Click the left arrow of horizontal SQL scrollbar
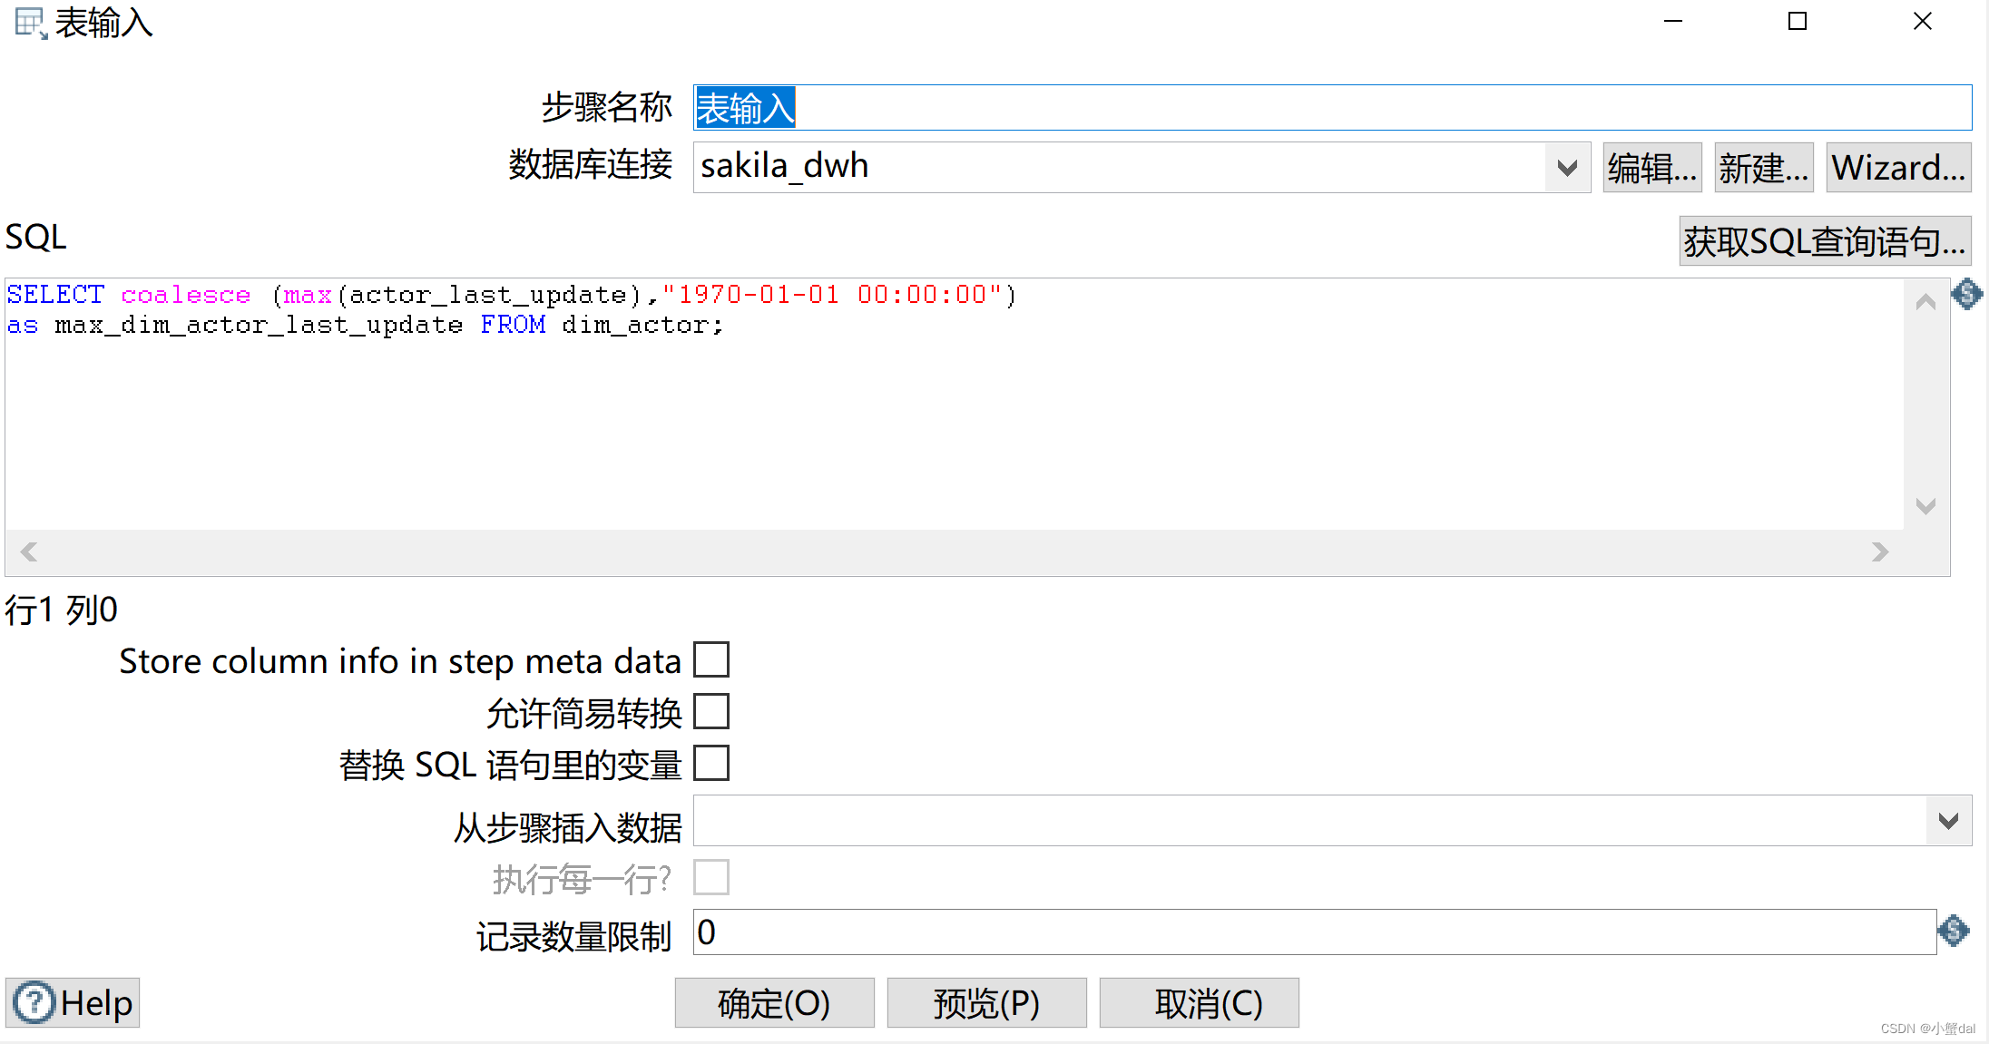Image resolution: width=1989 pixels, height=1044 pixels. [x=28, y=551]
